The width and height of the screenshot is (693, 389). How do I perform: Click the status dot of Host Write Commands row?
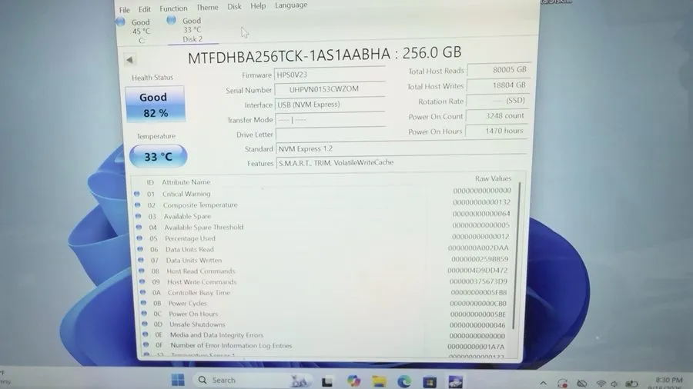point(142,281)
